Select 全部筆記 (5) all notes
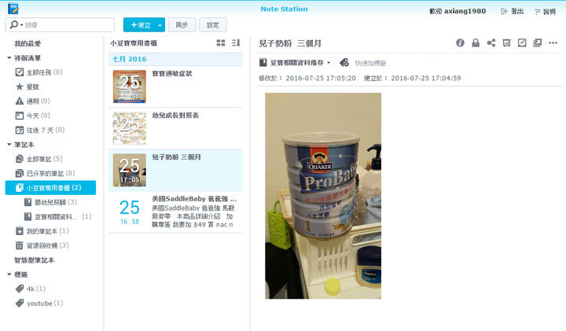This screenshot has width=566, height=331. tap(39, 159)
